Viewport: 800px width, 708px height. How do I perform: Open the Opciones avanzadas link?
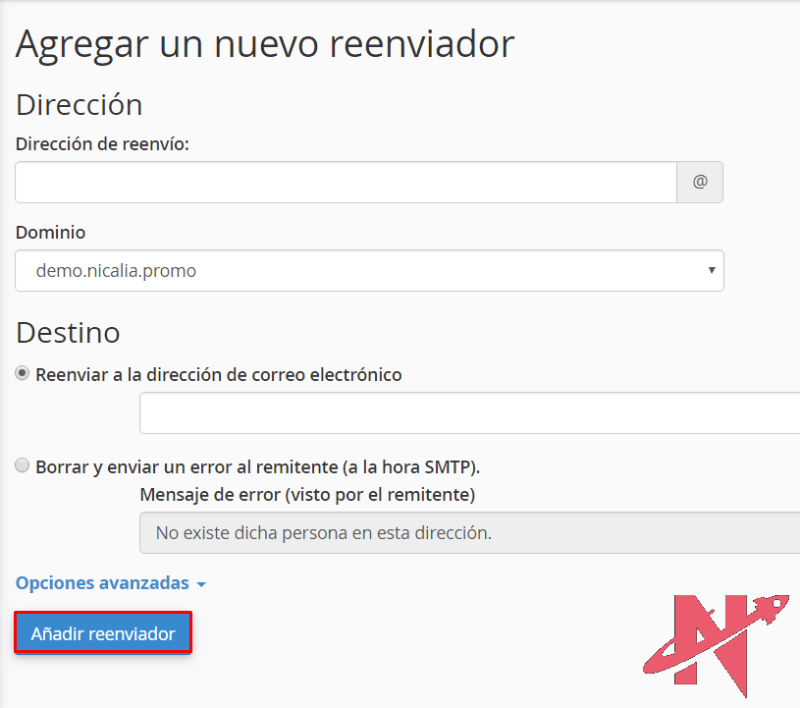102,583
